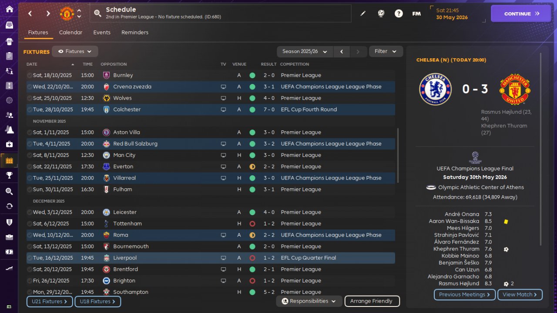
Task: Switch to the Reminders tab
Action: coord(135,33)
